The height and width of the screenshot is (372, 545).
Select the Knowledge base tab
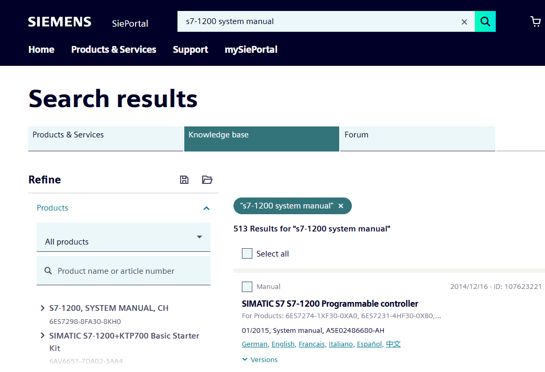click(262, 139)
